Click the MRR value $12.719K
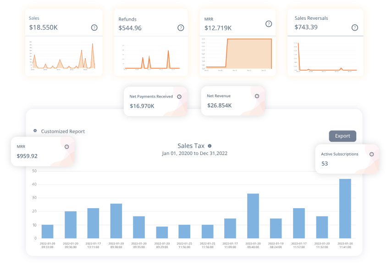The image size is (392, 266). pyautogui.click(x=218, y=28)
